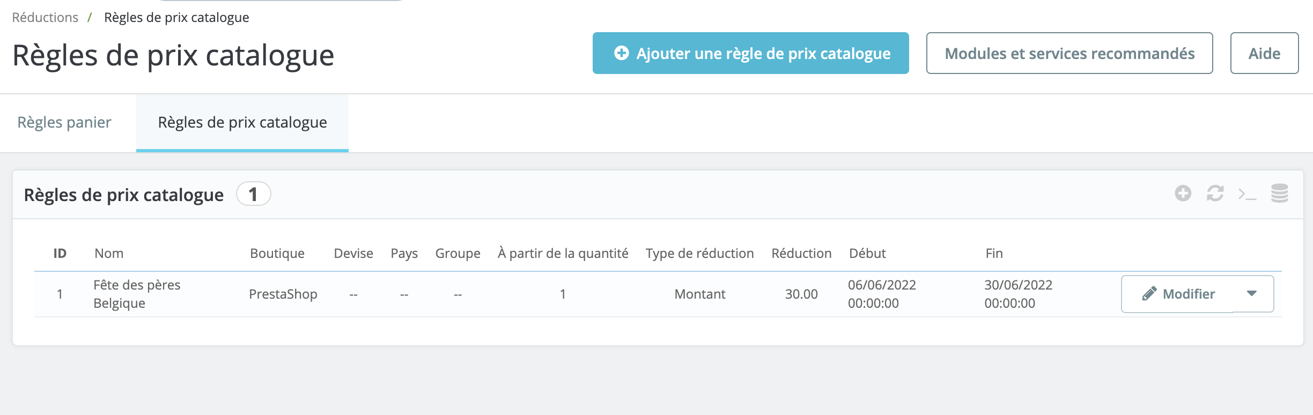Click the Début column header
Screen dimensions: 1313x415
pyautogui.click(x=867, y=253)
